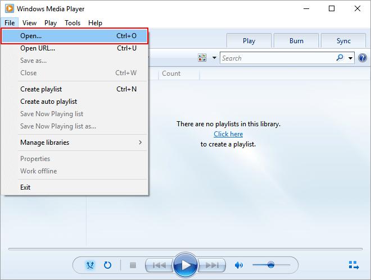Toggle repeat playback
Screen dimensions: 371x280
pyautogui.click(x=107, y=265)
